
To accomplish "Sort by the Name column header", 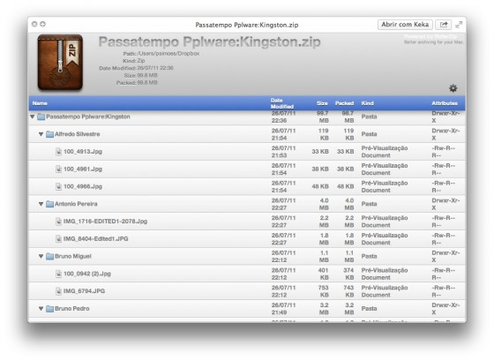I will pyautogui.click(x=40, y=103).
